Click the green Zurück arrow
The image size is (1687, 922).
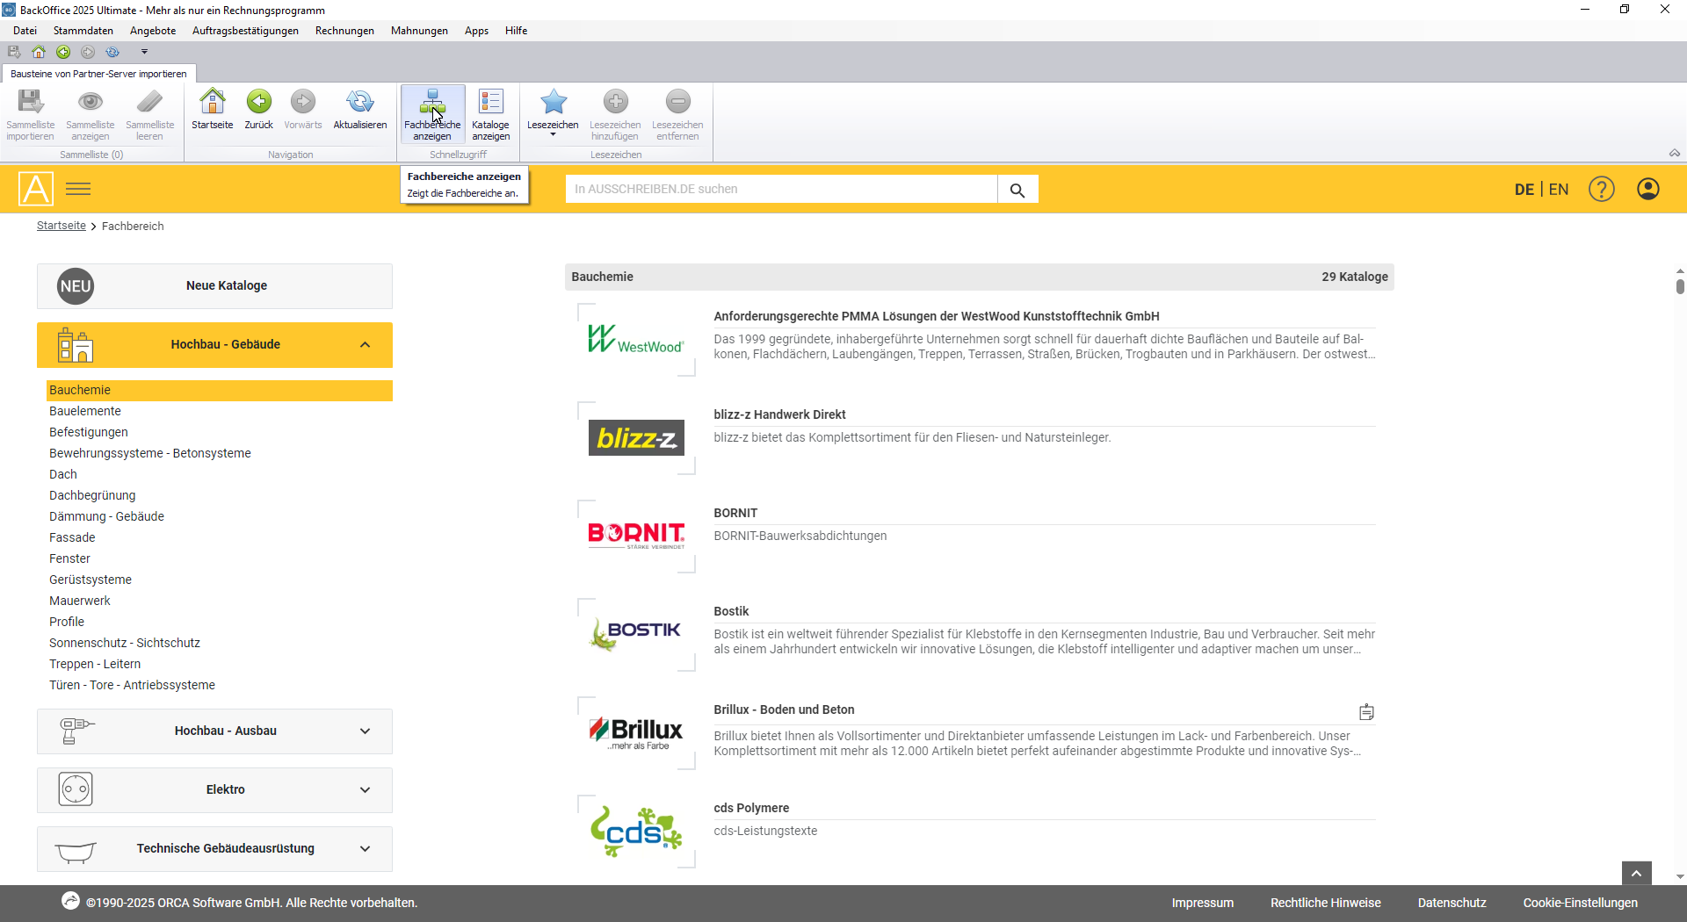pyautogui.click(x=258, y=103)
